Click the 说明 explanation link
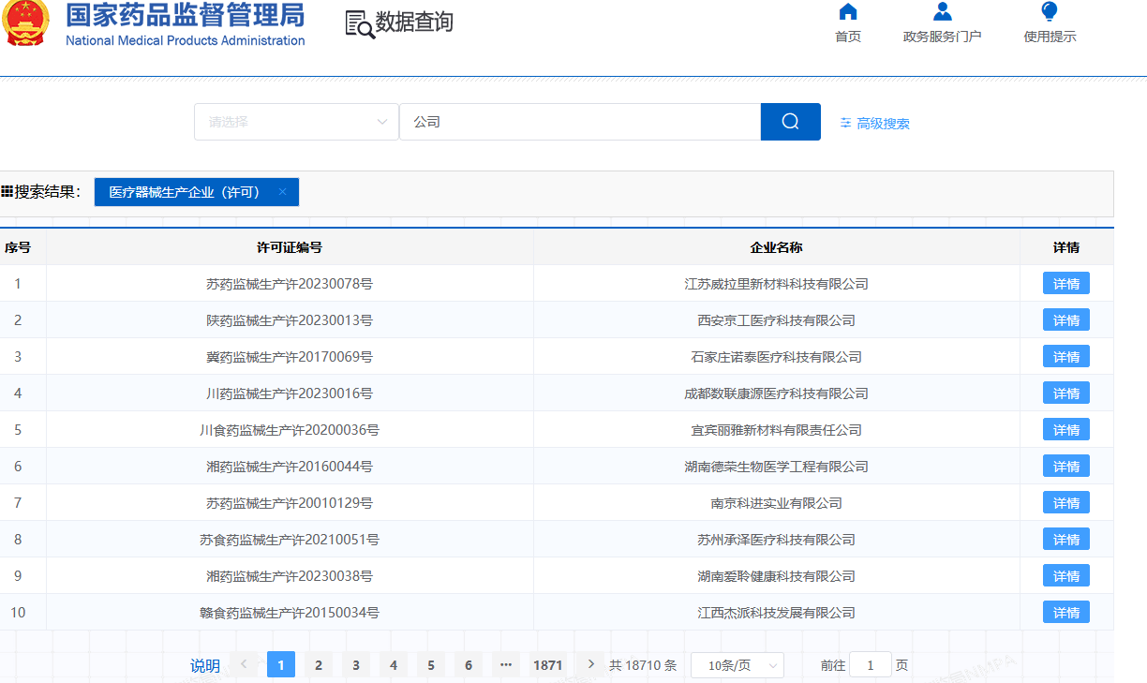This screenshot has width=1147, height=683. coord(204,665)
